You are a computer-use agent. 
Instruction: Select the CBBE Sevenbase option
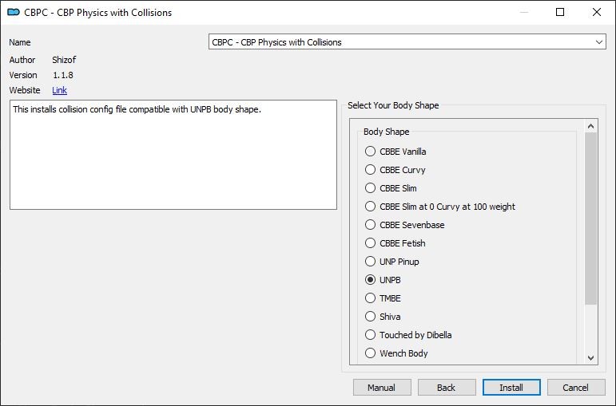point(404,225)
